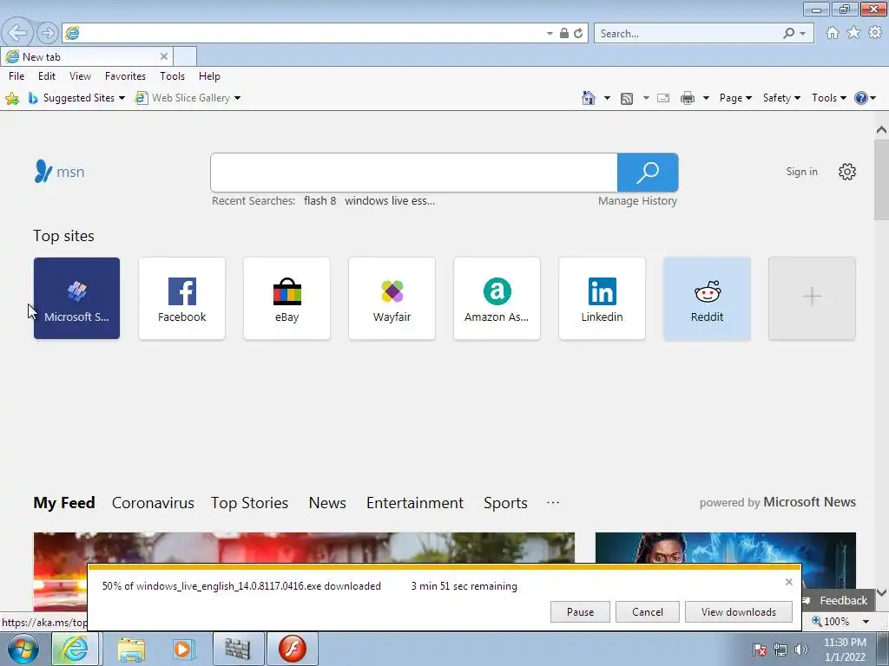Click the Manage History link
Viewport: 889px width, 666px height.
pyautogui.click(x=638, y=201)
